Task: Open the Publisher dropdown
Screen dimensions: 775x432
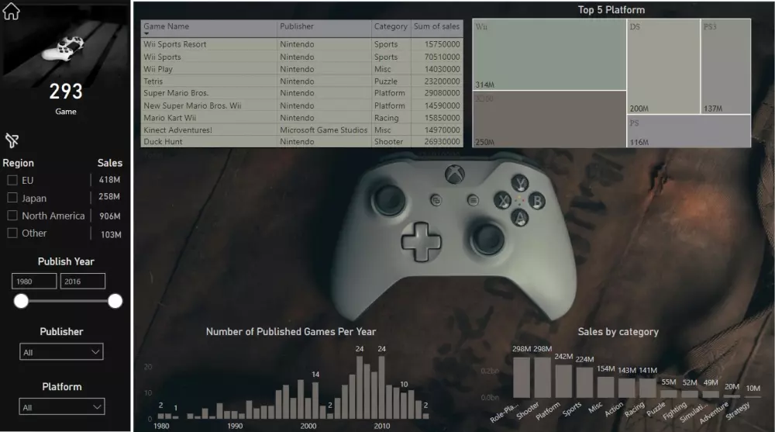Action: (61, 352)
